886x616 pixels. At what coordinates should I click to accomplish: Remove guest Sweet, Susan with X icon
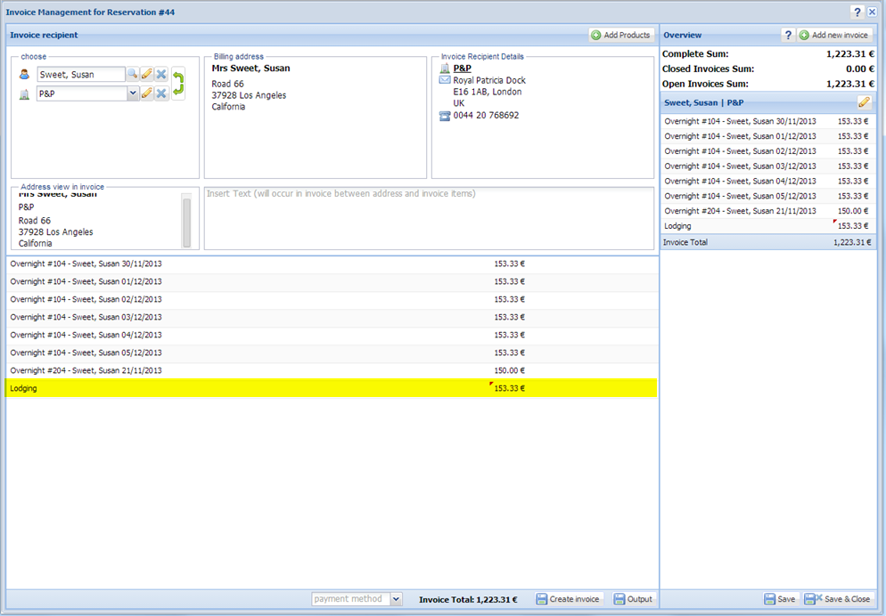(x=161, y=75)
